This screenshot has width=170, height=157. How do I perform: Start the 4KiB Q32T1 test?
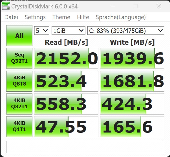[x=19, y=104]
